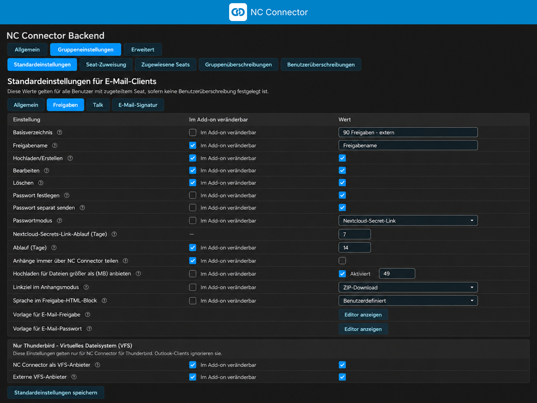Open the ZIP-Download dropdown
This screenshot has width=537, height=403.
coord(408,287)
